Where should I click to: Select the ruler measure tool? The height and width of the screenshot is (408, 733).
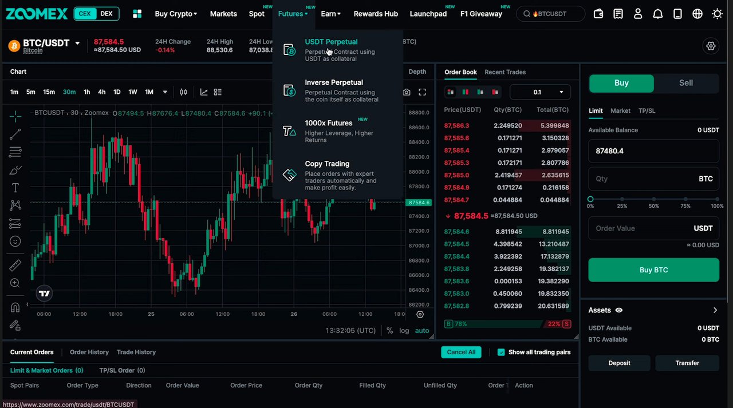(x=15, y=265)
